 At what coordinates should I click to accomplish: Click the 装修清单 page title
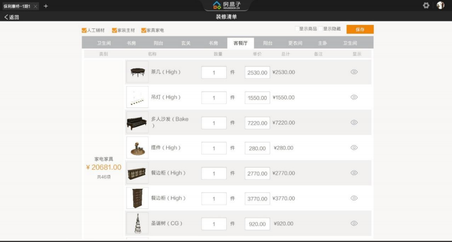226,17
